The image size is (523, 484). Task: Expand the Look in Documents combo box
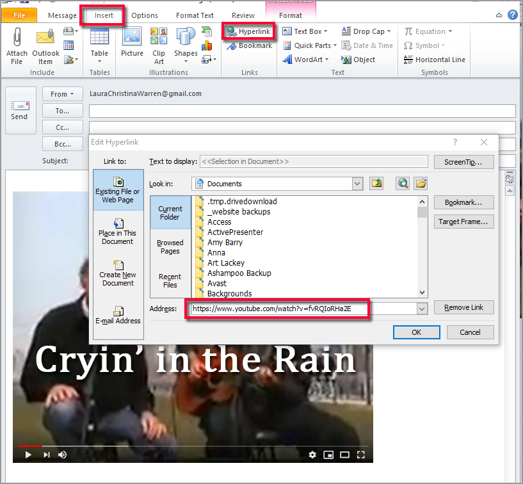357,184
